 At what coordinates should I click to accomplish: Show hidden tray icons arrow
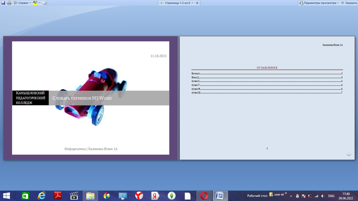pyautogui.click(x=291, y=196)
